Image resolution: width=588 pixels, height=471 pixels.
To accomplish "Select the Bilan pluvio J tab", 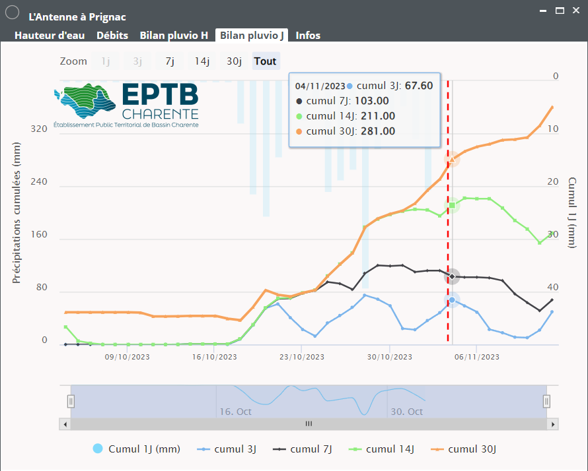I will 252,35.
